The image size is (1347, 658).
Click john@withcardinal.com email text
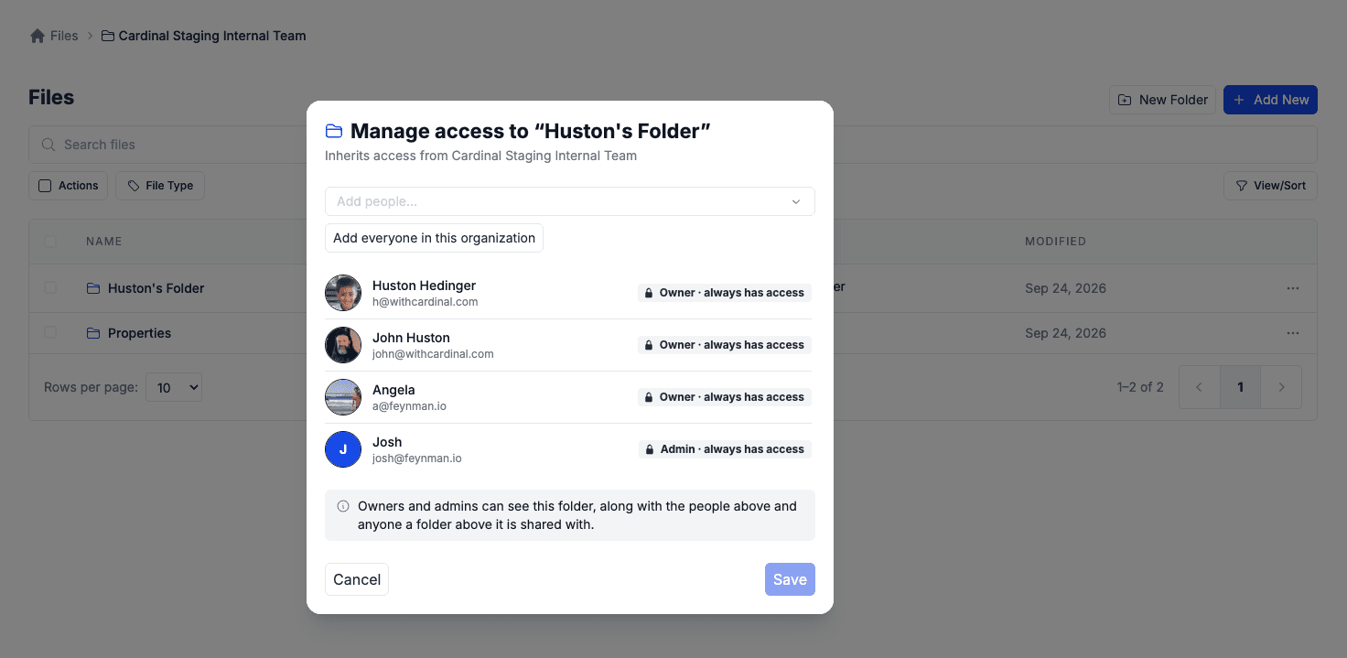coord(433,353)
